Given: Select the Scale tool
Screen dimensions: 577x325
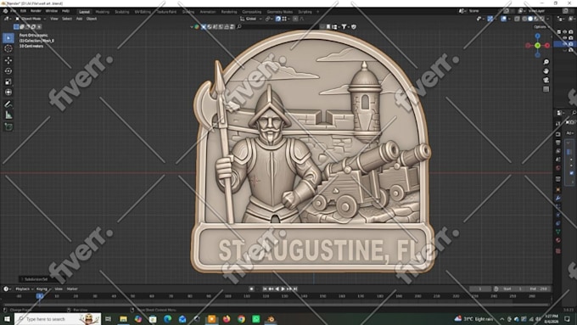Looking at the screenshot, I should 8,81.
